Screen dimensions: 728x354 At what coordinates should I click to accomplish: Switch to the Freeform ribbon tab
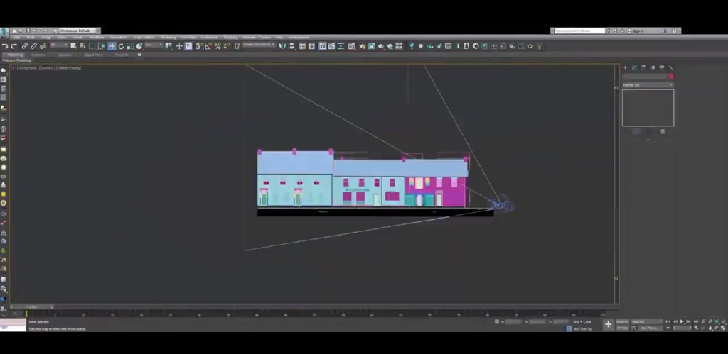coord(38,55)
